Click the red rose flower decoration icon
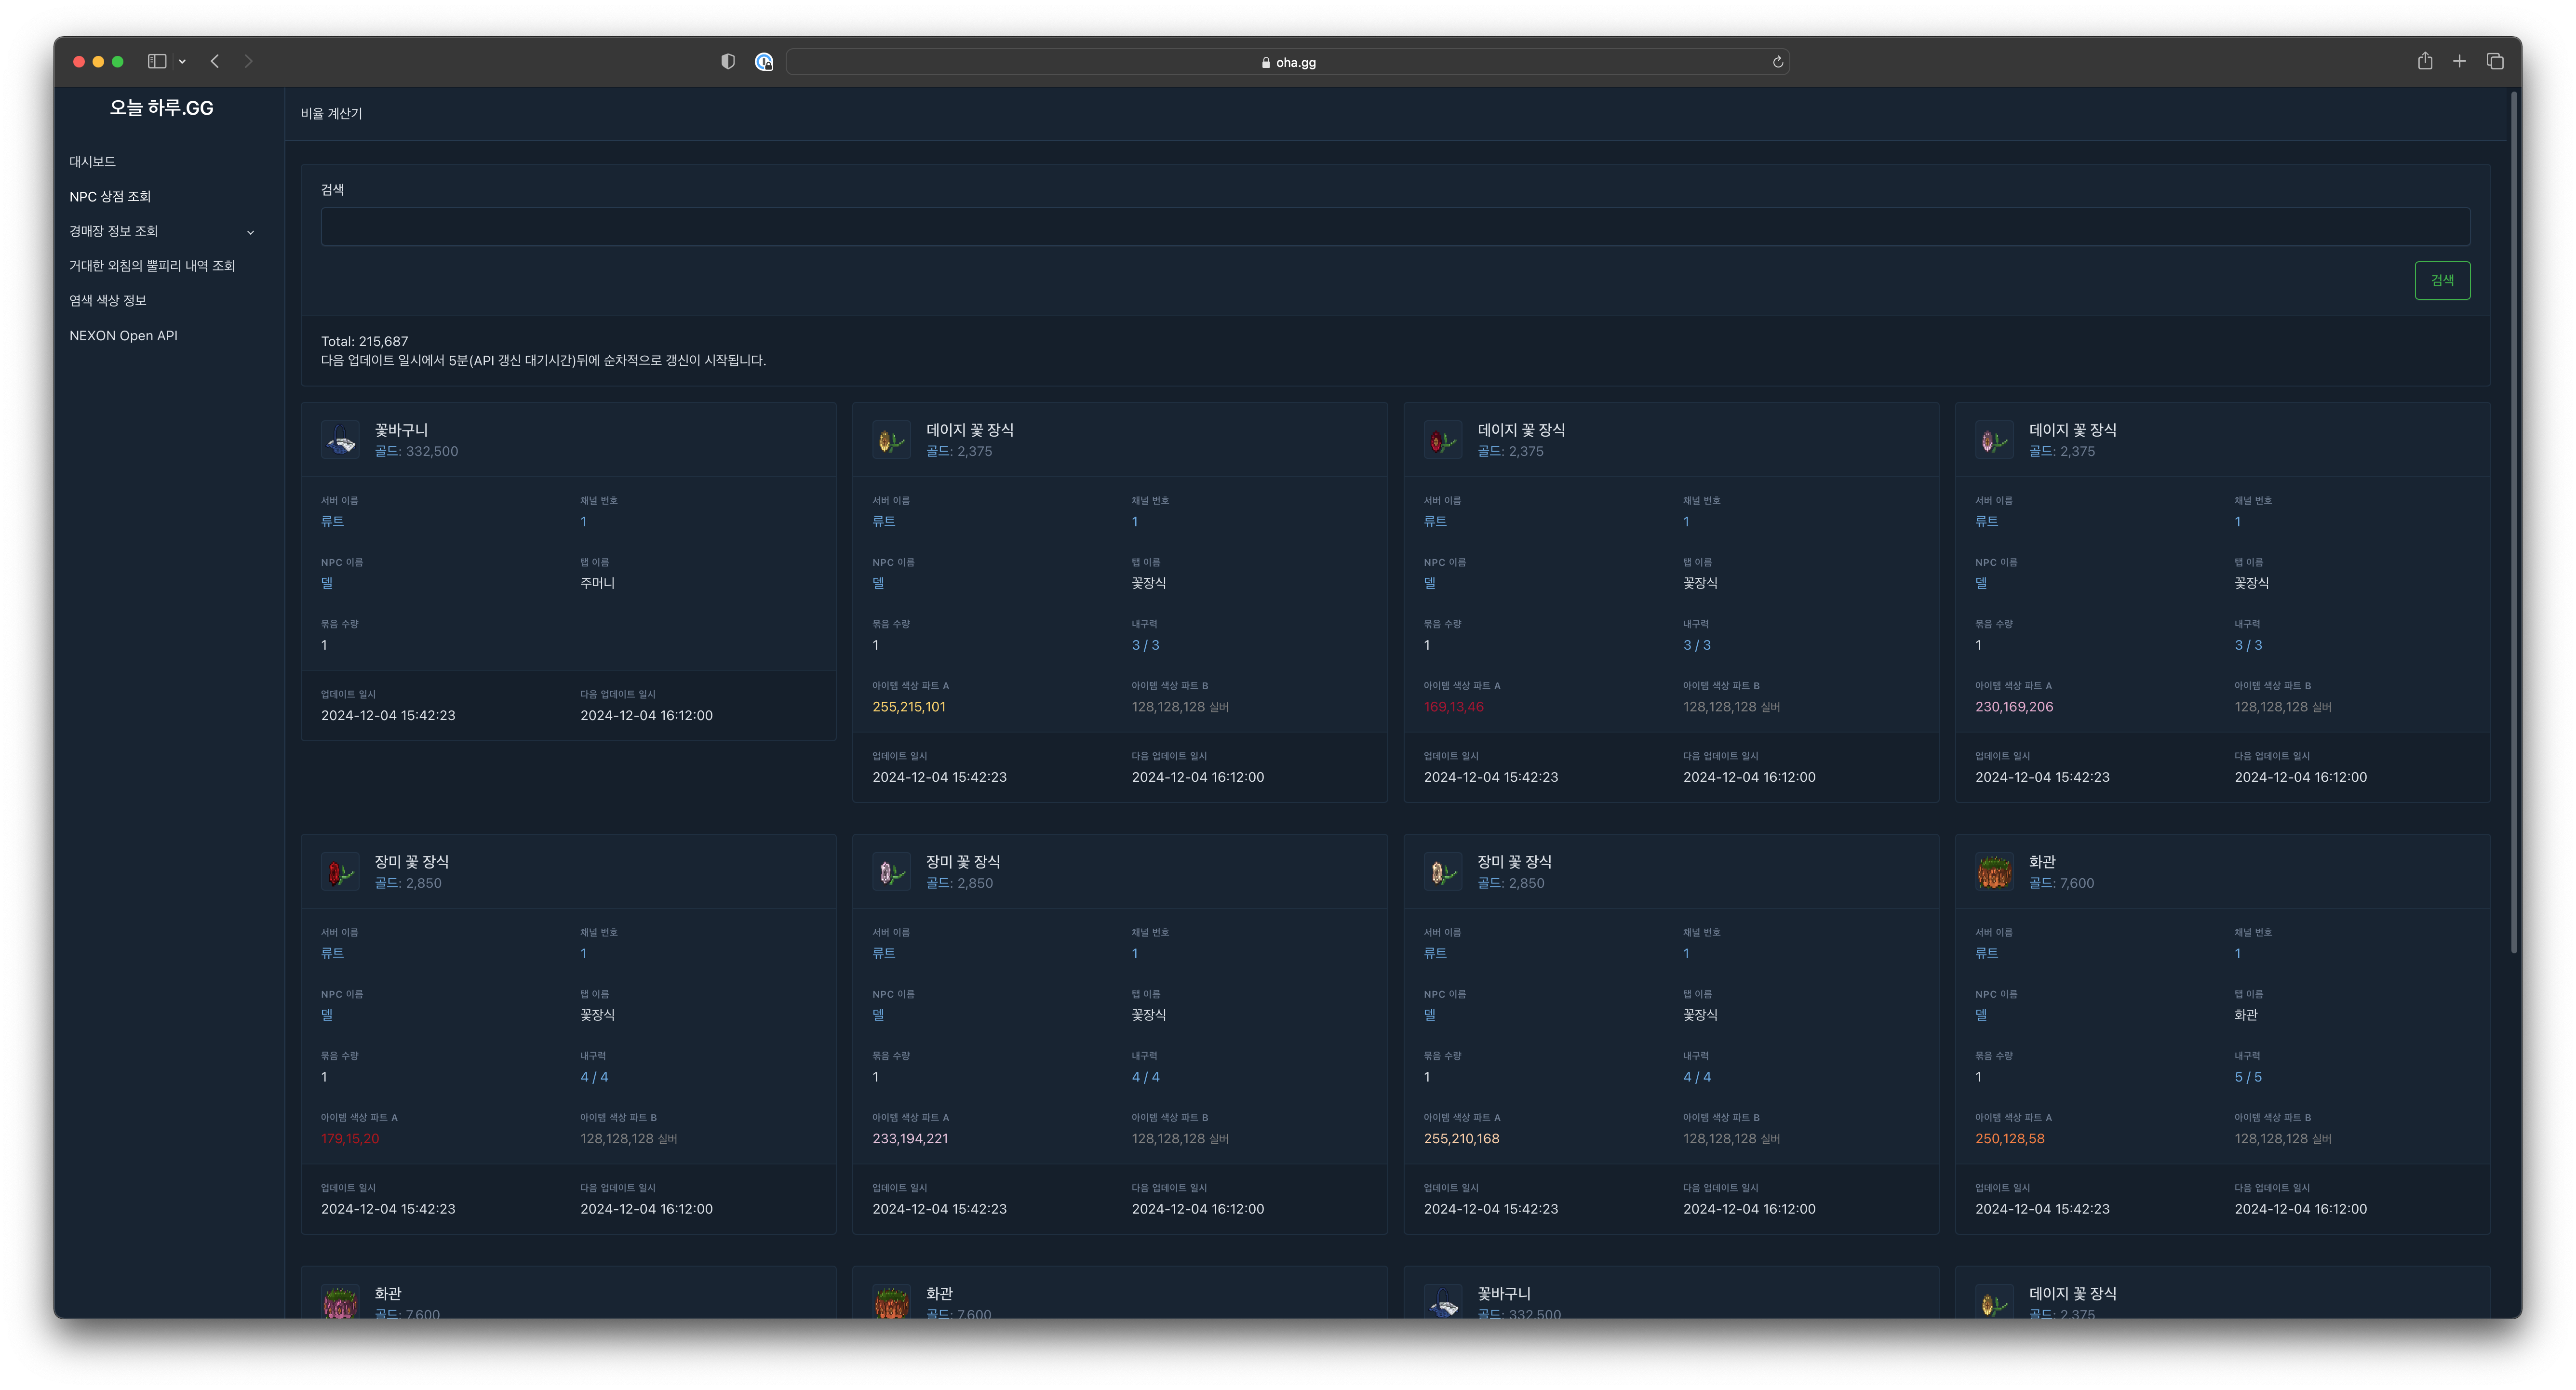Viewport: 2576px width, 1390px height. (340, 872)
